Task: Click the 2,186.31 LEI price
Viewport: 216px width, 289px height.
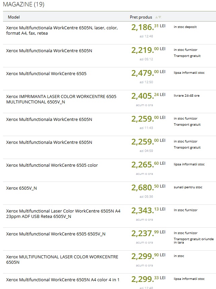Action: click(148, 27)
